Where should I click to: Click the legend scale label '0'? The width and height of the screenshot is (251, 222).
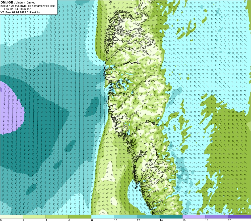click(x=1, y=220)
